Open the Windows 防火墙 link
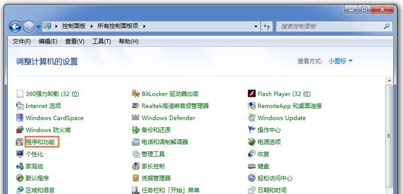The width and height of the screenshot is (403, 194). (48, 130)
